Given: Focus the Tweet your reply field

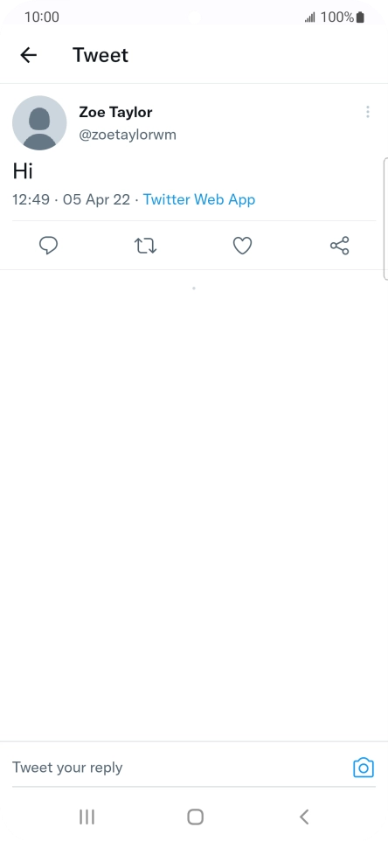Looking at the screenshot, I should (x=177, y=768).
